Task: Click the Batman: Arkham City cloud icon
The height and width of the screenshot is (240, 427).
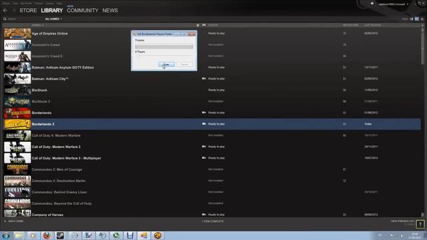Action: coord(203,79)
